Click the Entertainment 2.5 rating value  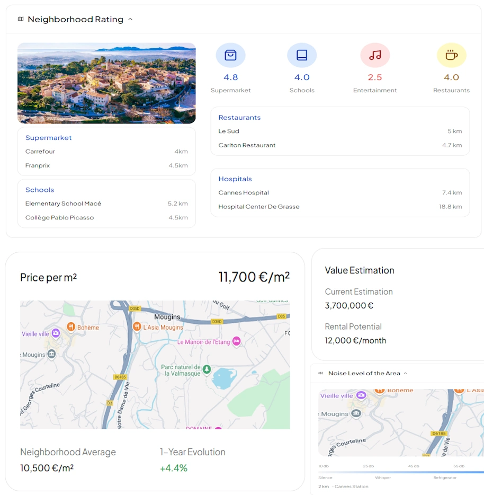(x=375, y=77)
